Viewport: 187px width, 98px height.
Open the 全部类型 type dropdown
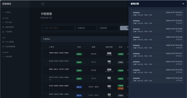pos(108,28)
